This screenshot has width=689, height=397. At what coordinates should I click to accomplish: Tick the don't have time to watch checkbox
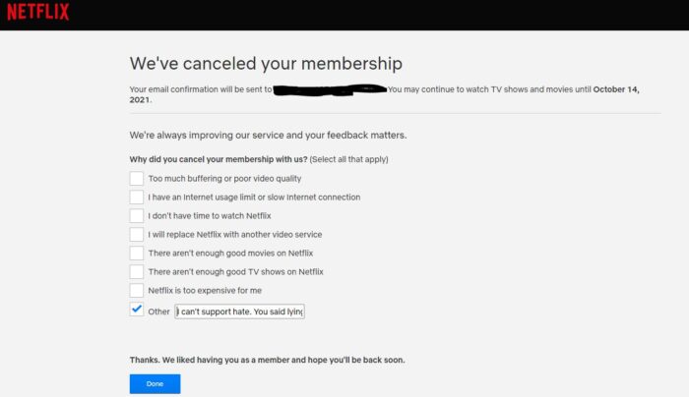(x=136, y=216)
